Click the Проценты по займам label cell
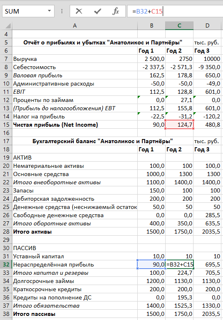 [x=75, y=100]
